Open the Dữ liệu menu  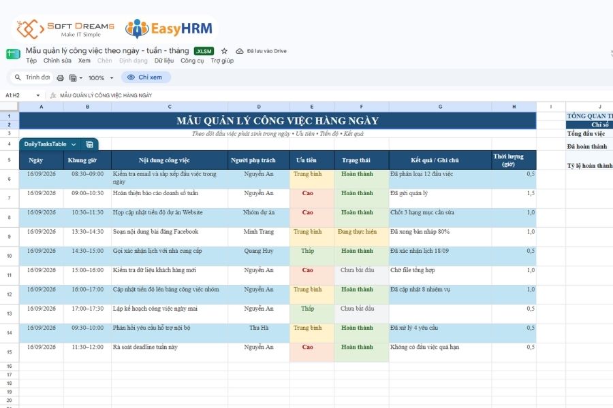163,61
